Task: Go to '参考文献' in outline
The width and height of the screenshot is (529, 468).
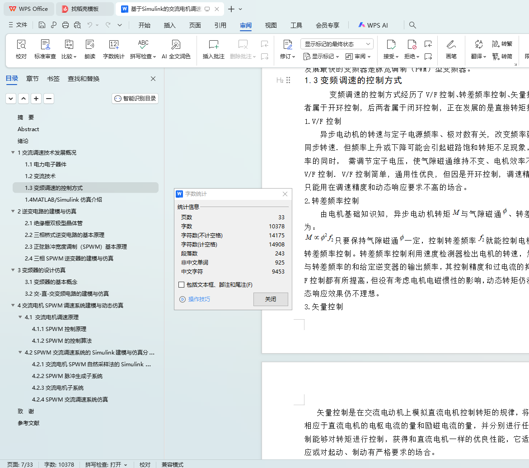Action: point(28,423)
